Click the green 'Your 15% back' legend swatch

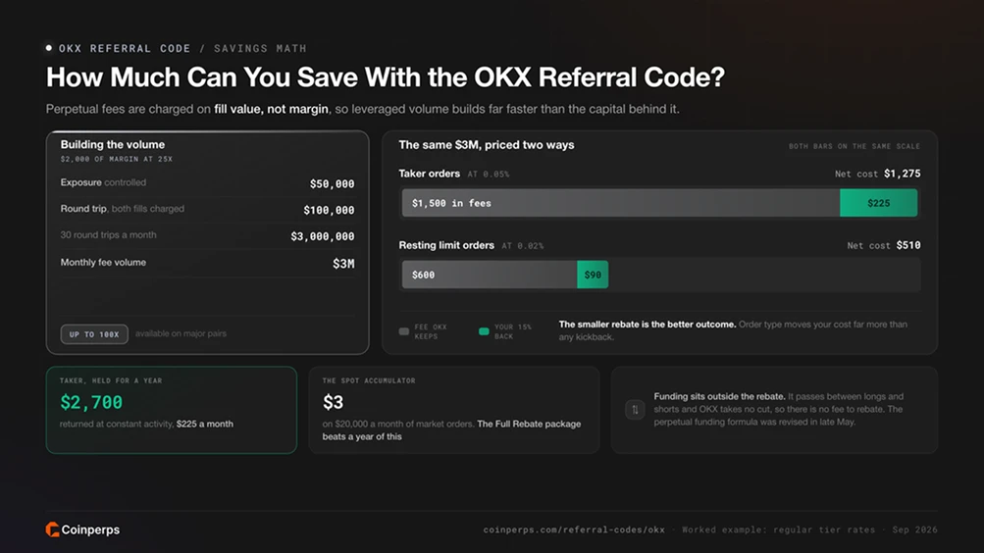[x=484, y=331]
